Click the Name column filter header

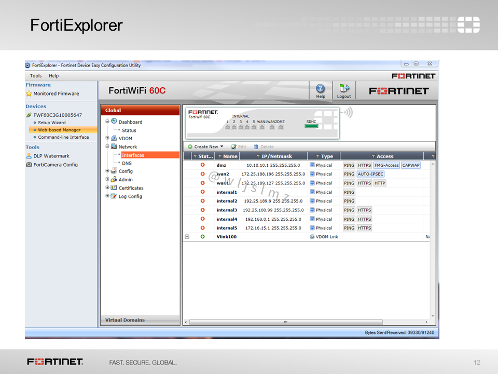click(x=227, y=156)
